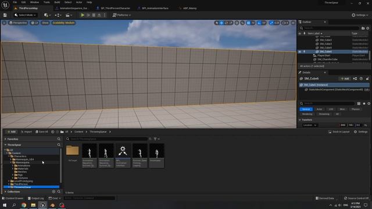Select PlayerStart in the Outliner
This screenshot has width=372, height=209.
(x=324, y=56)
